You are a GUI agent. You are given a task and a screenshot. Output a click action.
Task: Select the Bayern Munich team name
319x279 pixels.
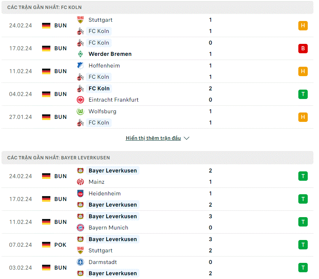[109, 228]
